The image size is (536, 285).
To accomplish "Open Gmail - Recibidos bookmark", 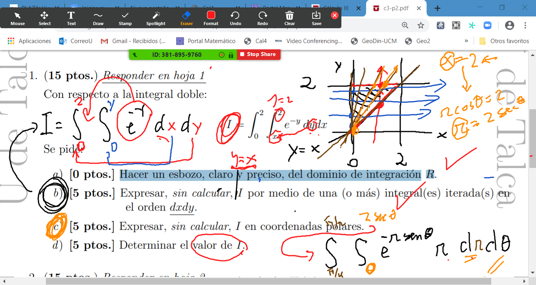I will tap(133, 41).
